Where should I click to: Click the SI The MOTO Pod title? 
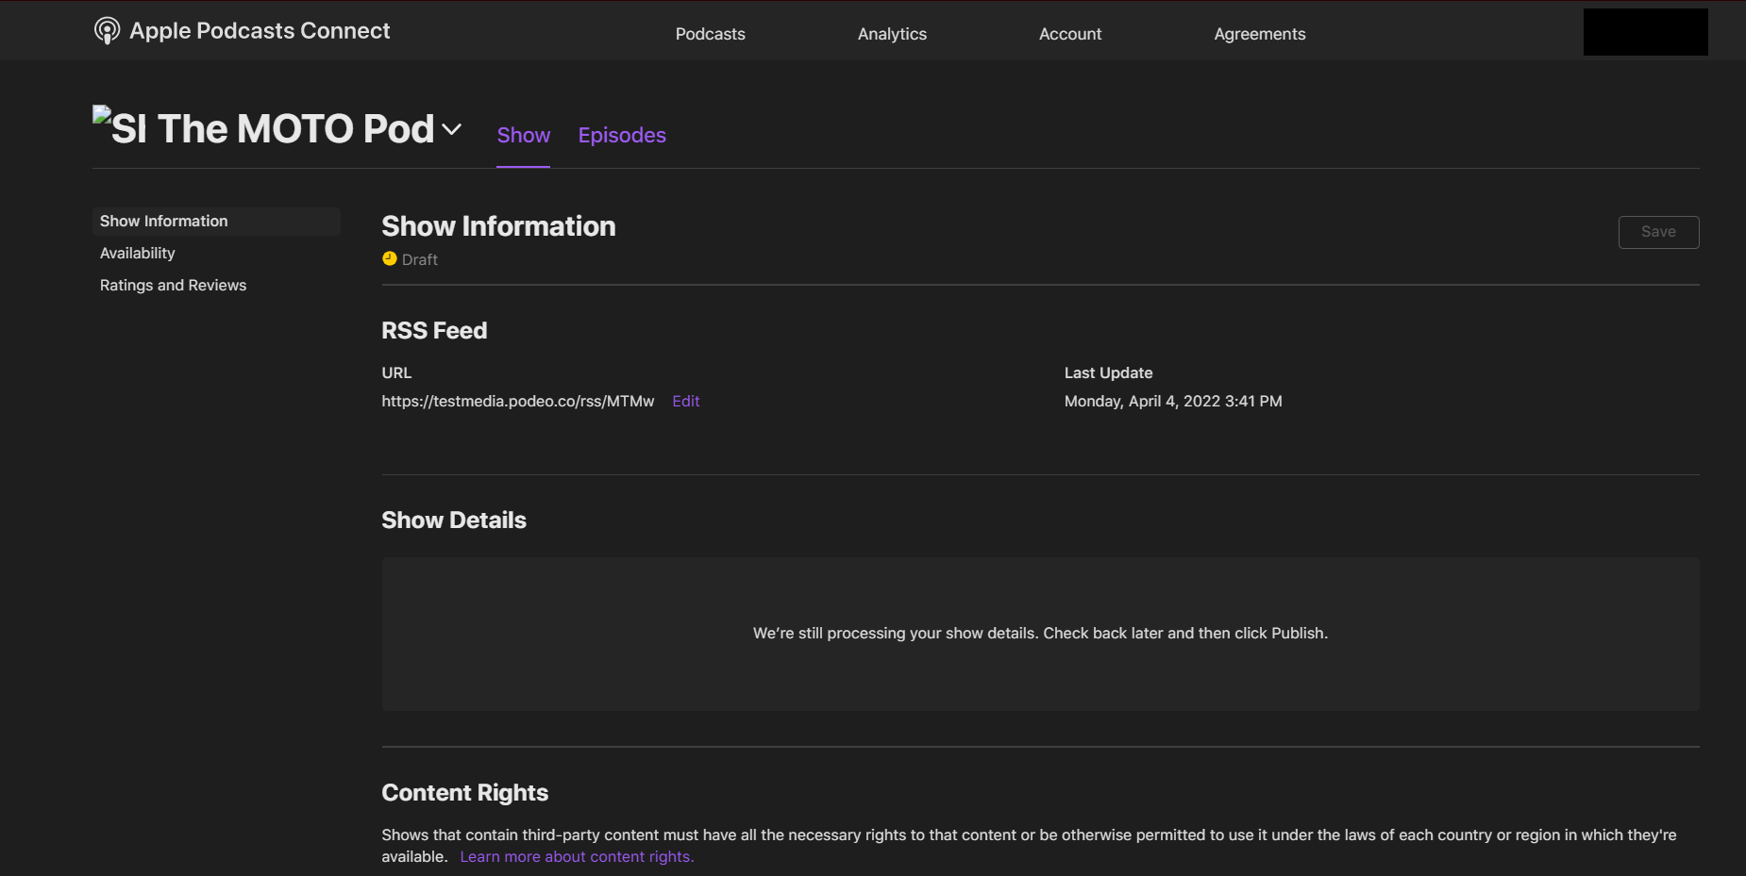[273, 129]
